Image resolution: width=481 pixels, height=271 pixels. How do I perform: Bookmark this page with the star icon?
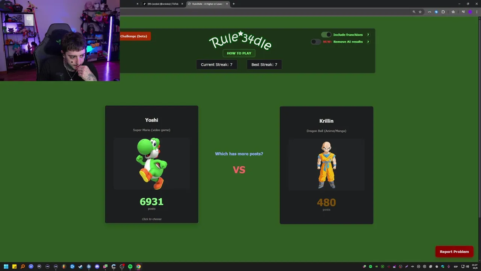[420, 12]
